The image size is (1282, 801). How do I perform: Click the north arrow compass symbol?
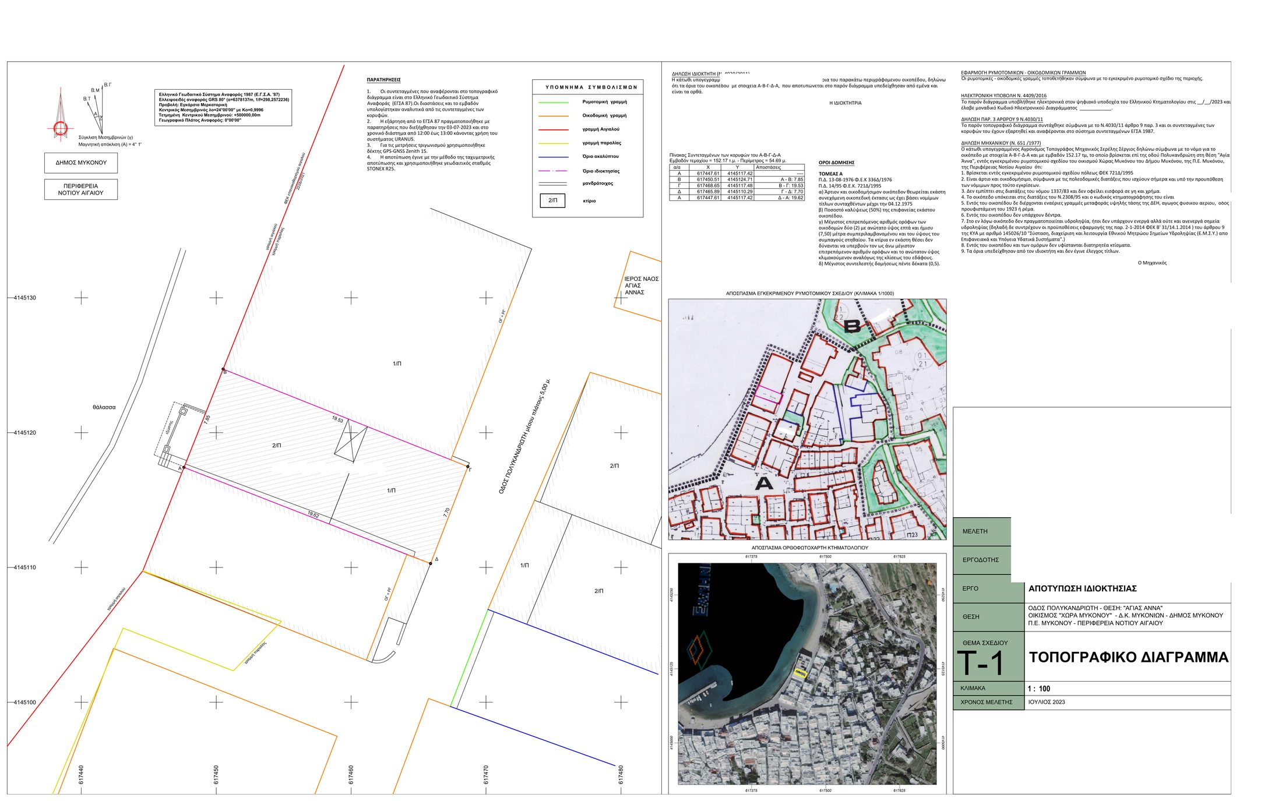click(x=61, y=114)
